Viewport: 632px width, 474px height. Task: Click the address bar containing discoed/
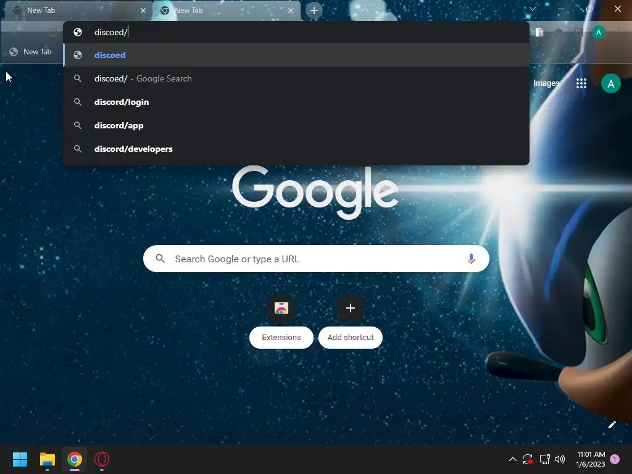click(296, 32)
